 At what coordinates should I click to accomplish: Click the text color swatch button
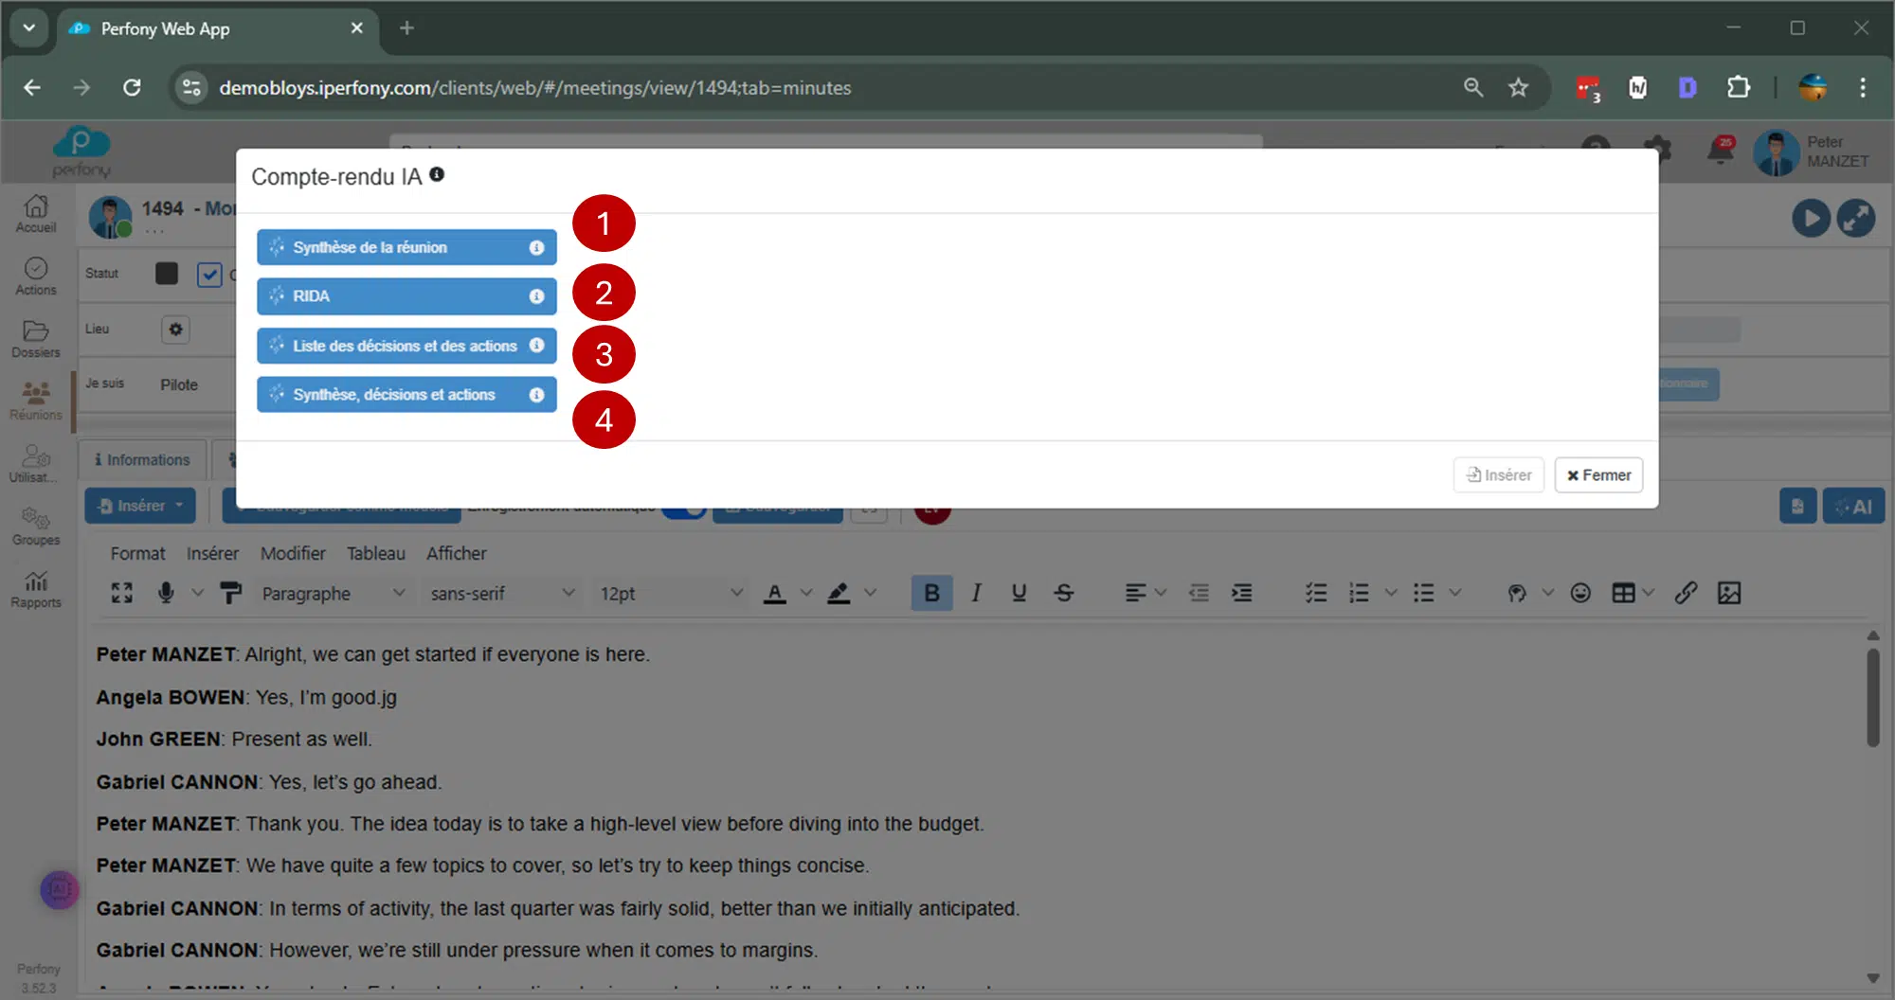click(x=775, y=593)
